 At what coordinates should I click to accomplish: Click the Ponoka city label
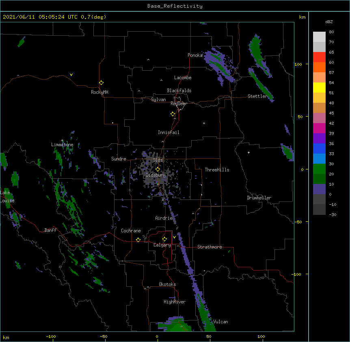[x=195, y=55]
